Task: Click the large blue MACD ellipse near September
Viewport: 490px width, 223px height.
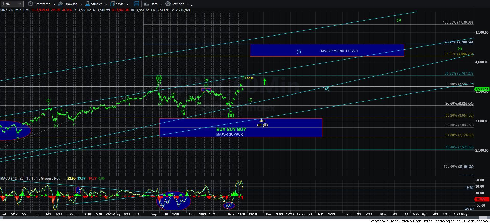Action: 174,201
